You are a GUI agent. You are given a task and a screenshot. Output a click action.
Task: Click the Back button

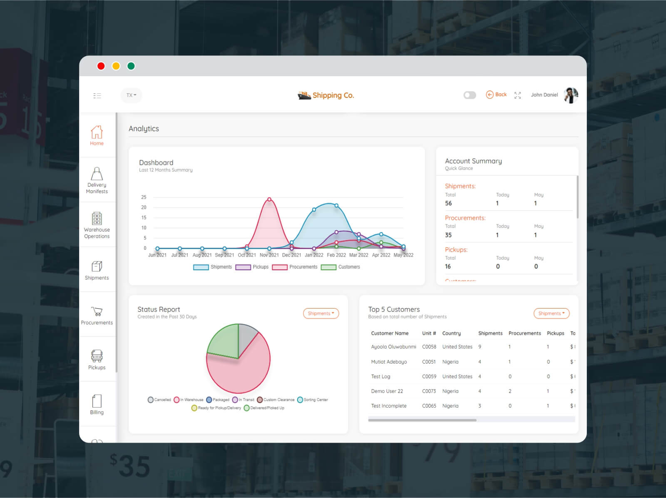496,95
